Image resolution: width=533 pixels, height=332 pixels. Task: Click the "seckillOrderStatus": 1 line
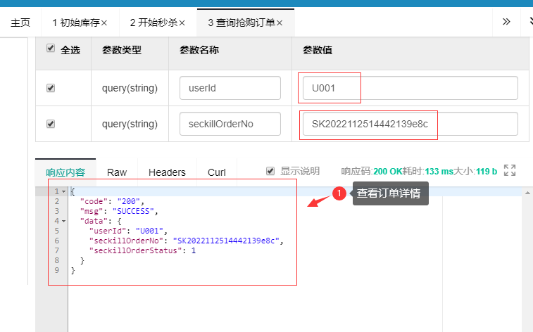[142, 251]
